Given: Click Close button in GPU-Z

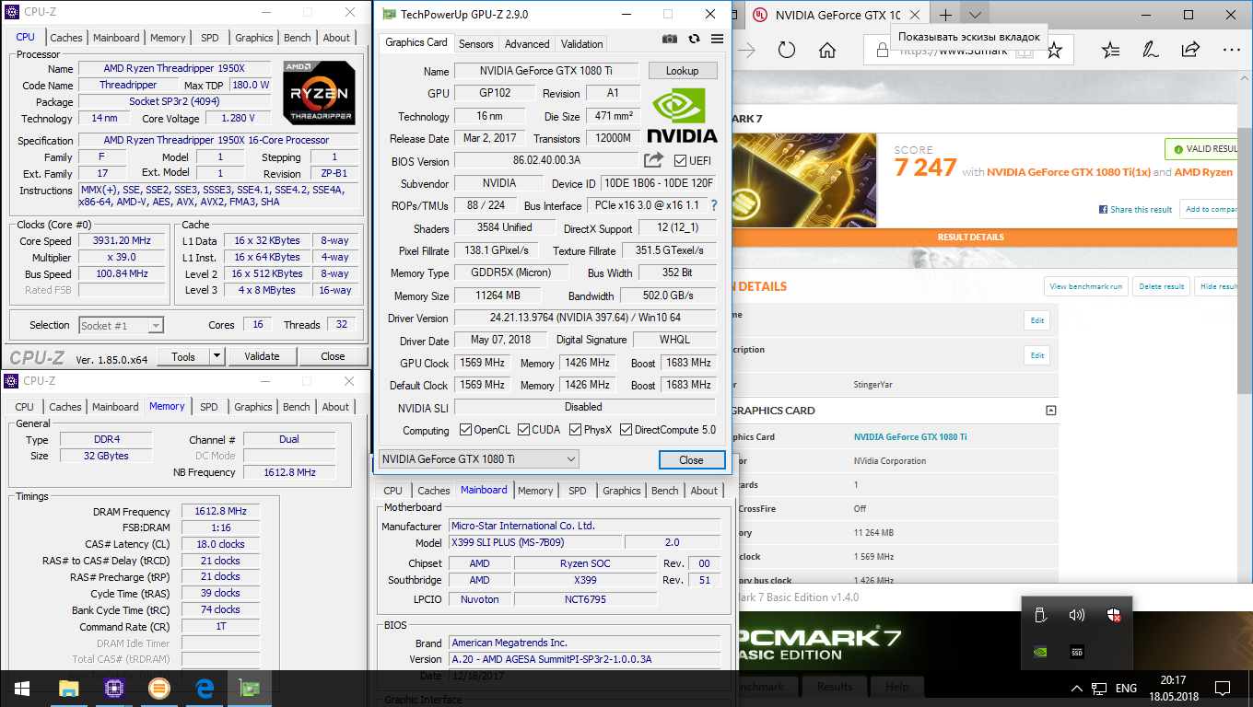Looking at the screenshot, I should pos(691,459).
